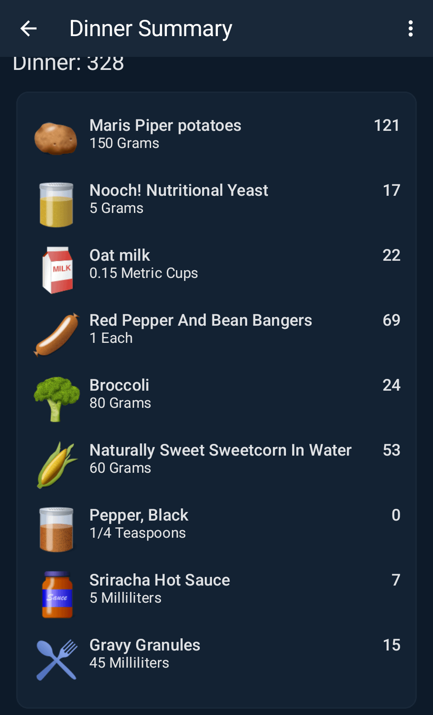Tap the broccoli icon
433x715 pixels.
56,399
